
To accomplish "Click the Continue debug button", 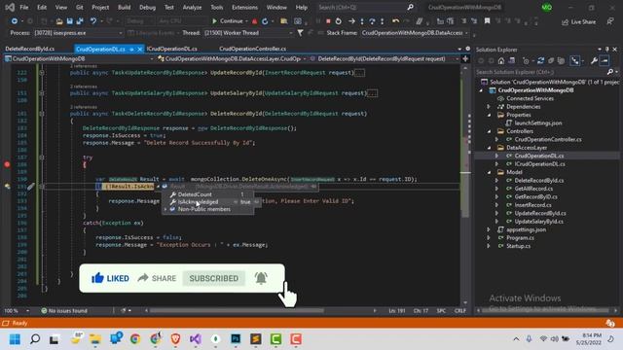I will (227, 21).
